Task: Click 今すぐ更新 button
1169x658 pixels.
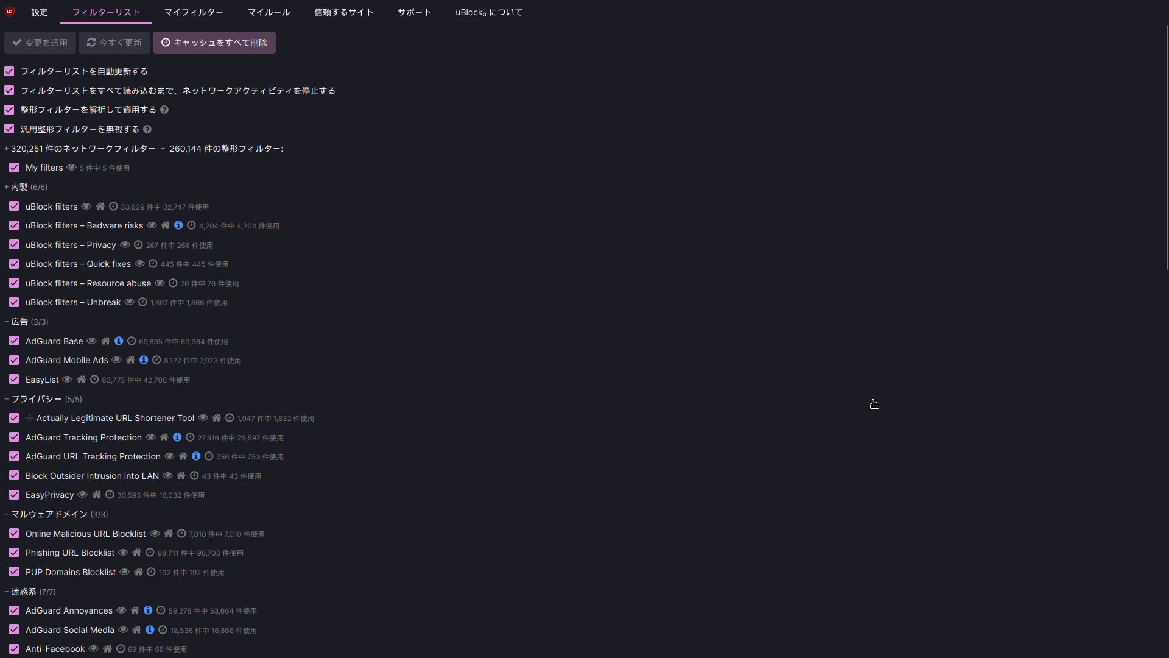Action: pos(114,43)
